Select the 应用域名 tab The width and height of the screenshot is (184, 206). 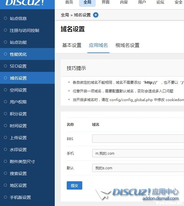(98, 45)
